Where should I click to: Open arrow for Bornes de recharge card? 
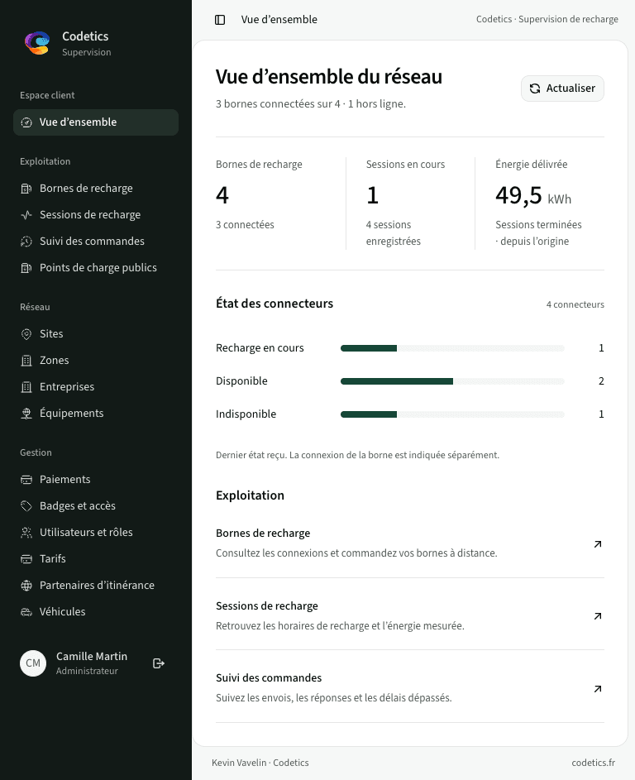coord(598,543)
